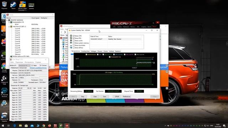Image resolution: width=228 pixels, height=128 pixels.
Task: Open Firefox from the taskbar
Action: 50,126
